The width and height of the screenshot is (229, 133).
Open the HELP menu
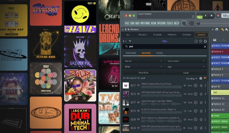(x=176, y=23)
